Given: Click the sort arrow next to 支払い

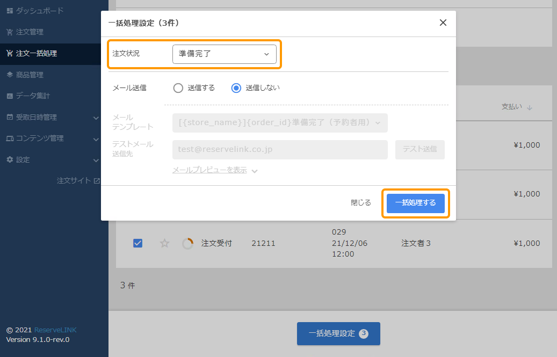Looking at the screenshot, I should (530, 107).
